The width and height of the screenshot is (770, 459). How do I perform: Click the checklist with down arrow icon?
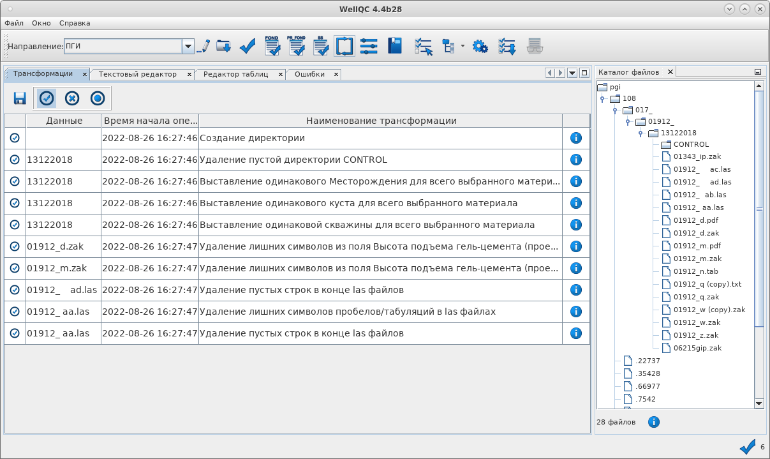[507, 46]
